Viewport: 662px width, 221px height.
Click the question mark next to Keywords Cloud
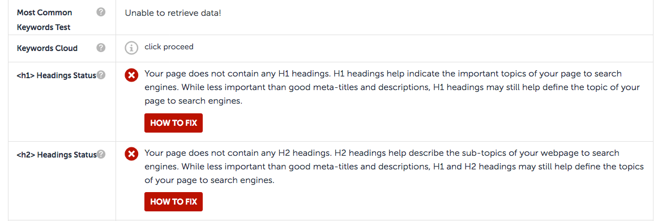[x=101, y=48]
